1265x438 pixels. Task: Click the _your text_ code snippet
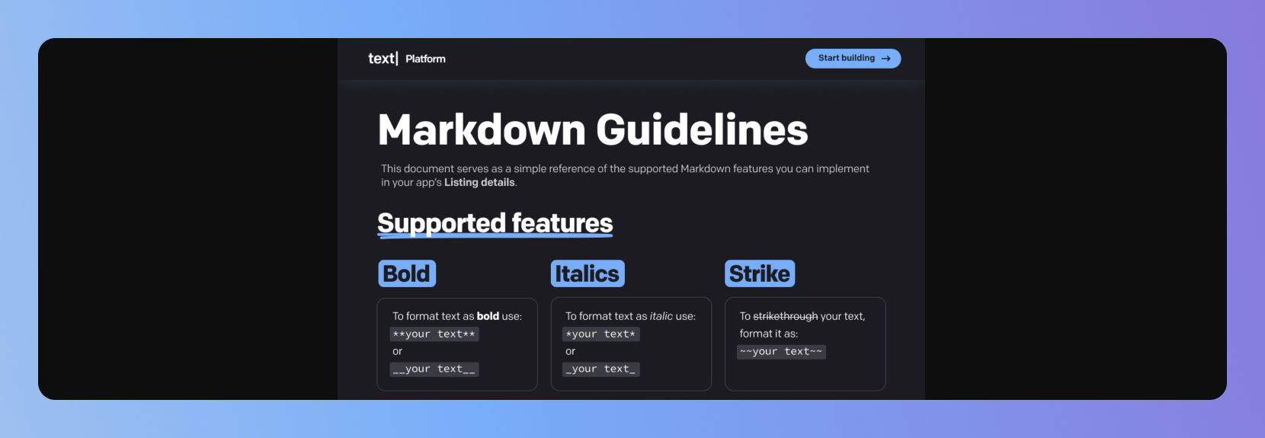[x=600, y=369]
